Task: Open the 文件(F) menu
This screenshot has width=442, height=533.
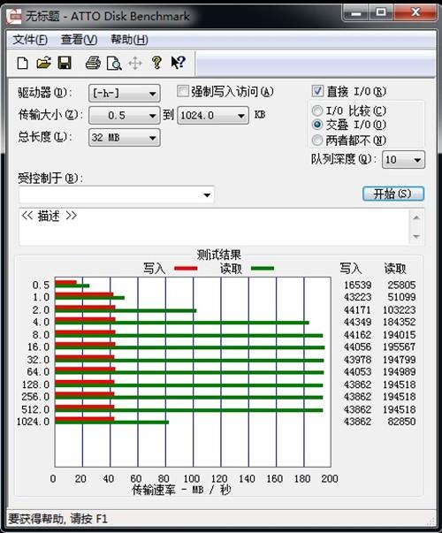Action: [x=30, y=40]
